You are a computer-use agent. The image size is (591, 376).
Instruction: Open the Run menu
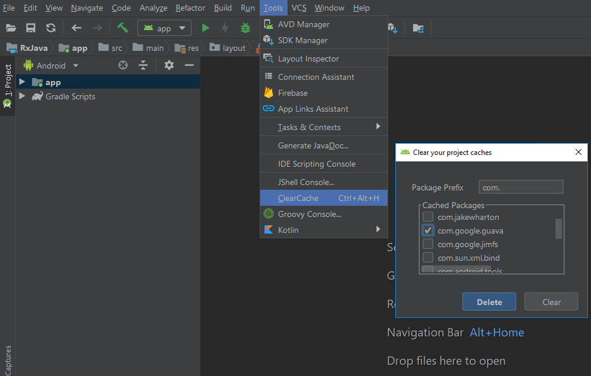click(248, 8)
